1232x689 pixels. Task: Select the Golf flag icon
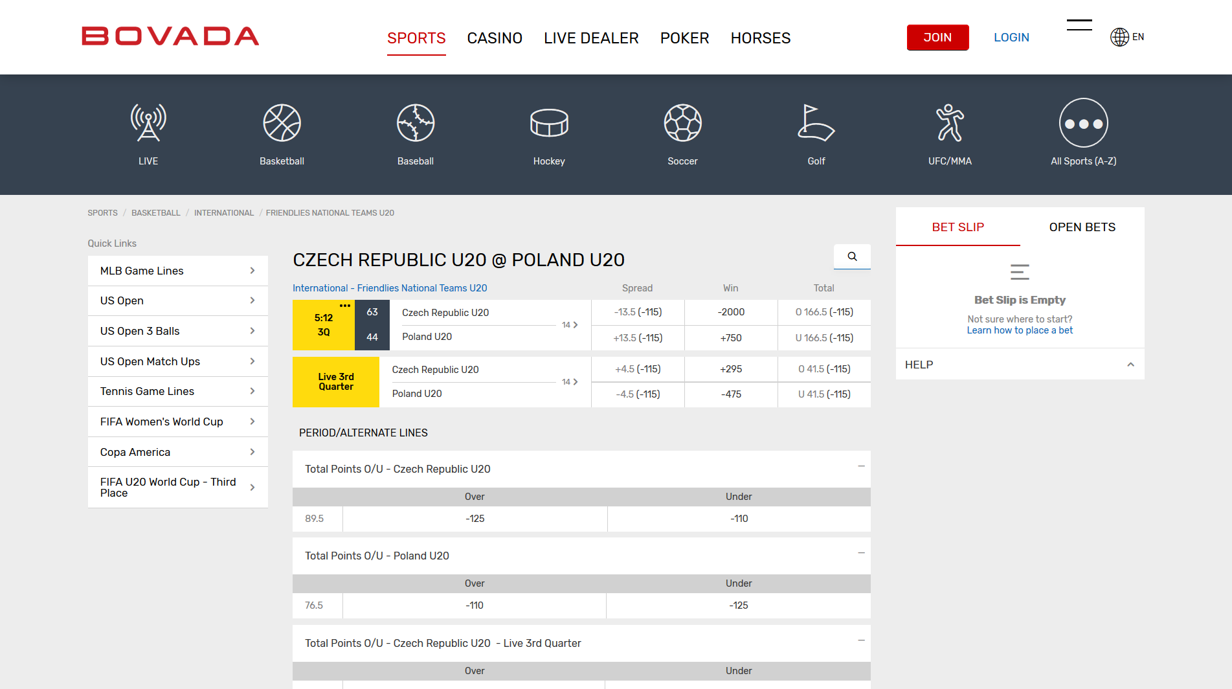pos(816,123)
